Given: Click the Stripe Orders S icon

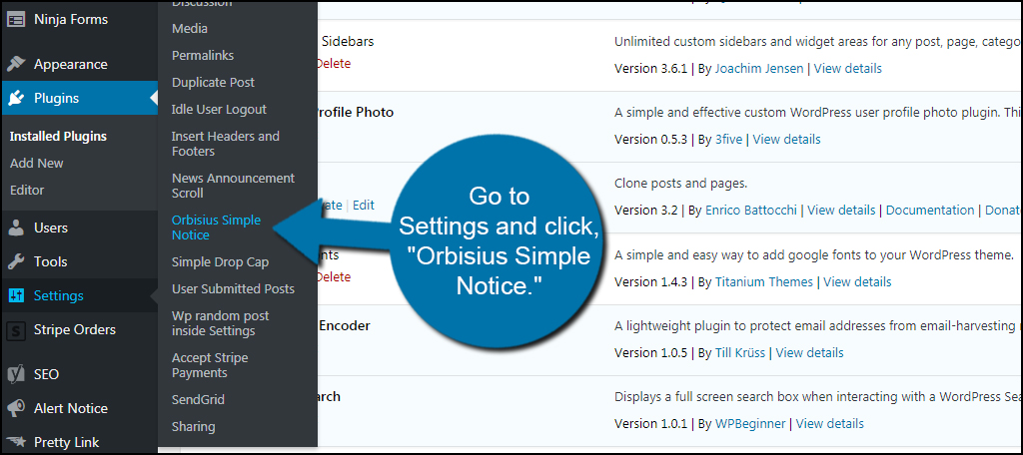Looking at the screenshot, I should (x=16, y=330).
